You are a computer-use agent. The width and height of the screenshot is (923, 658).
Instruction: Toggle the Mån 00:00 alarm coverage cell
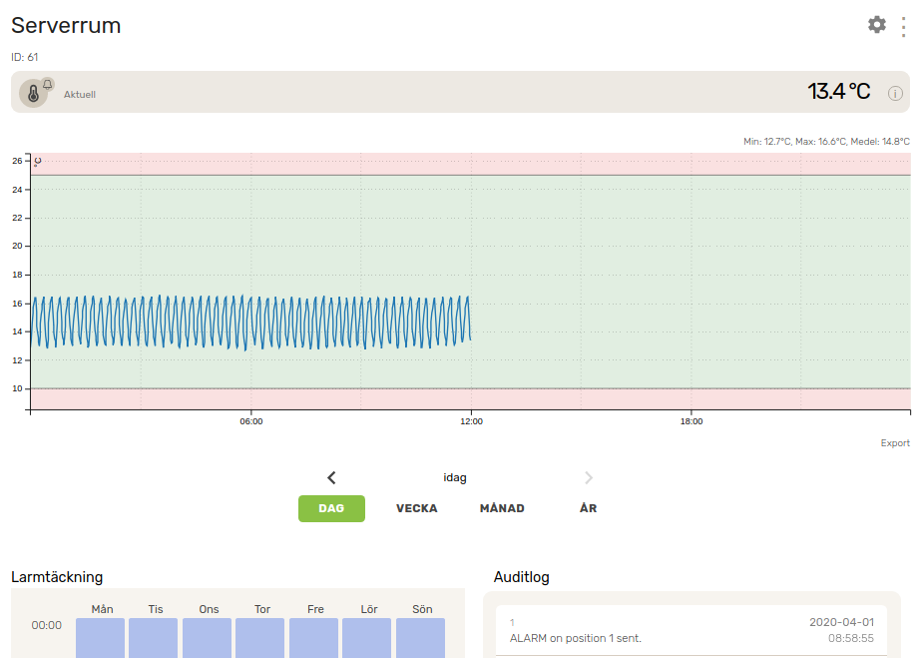coord(100,637)
